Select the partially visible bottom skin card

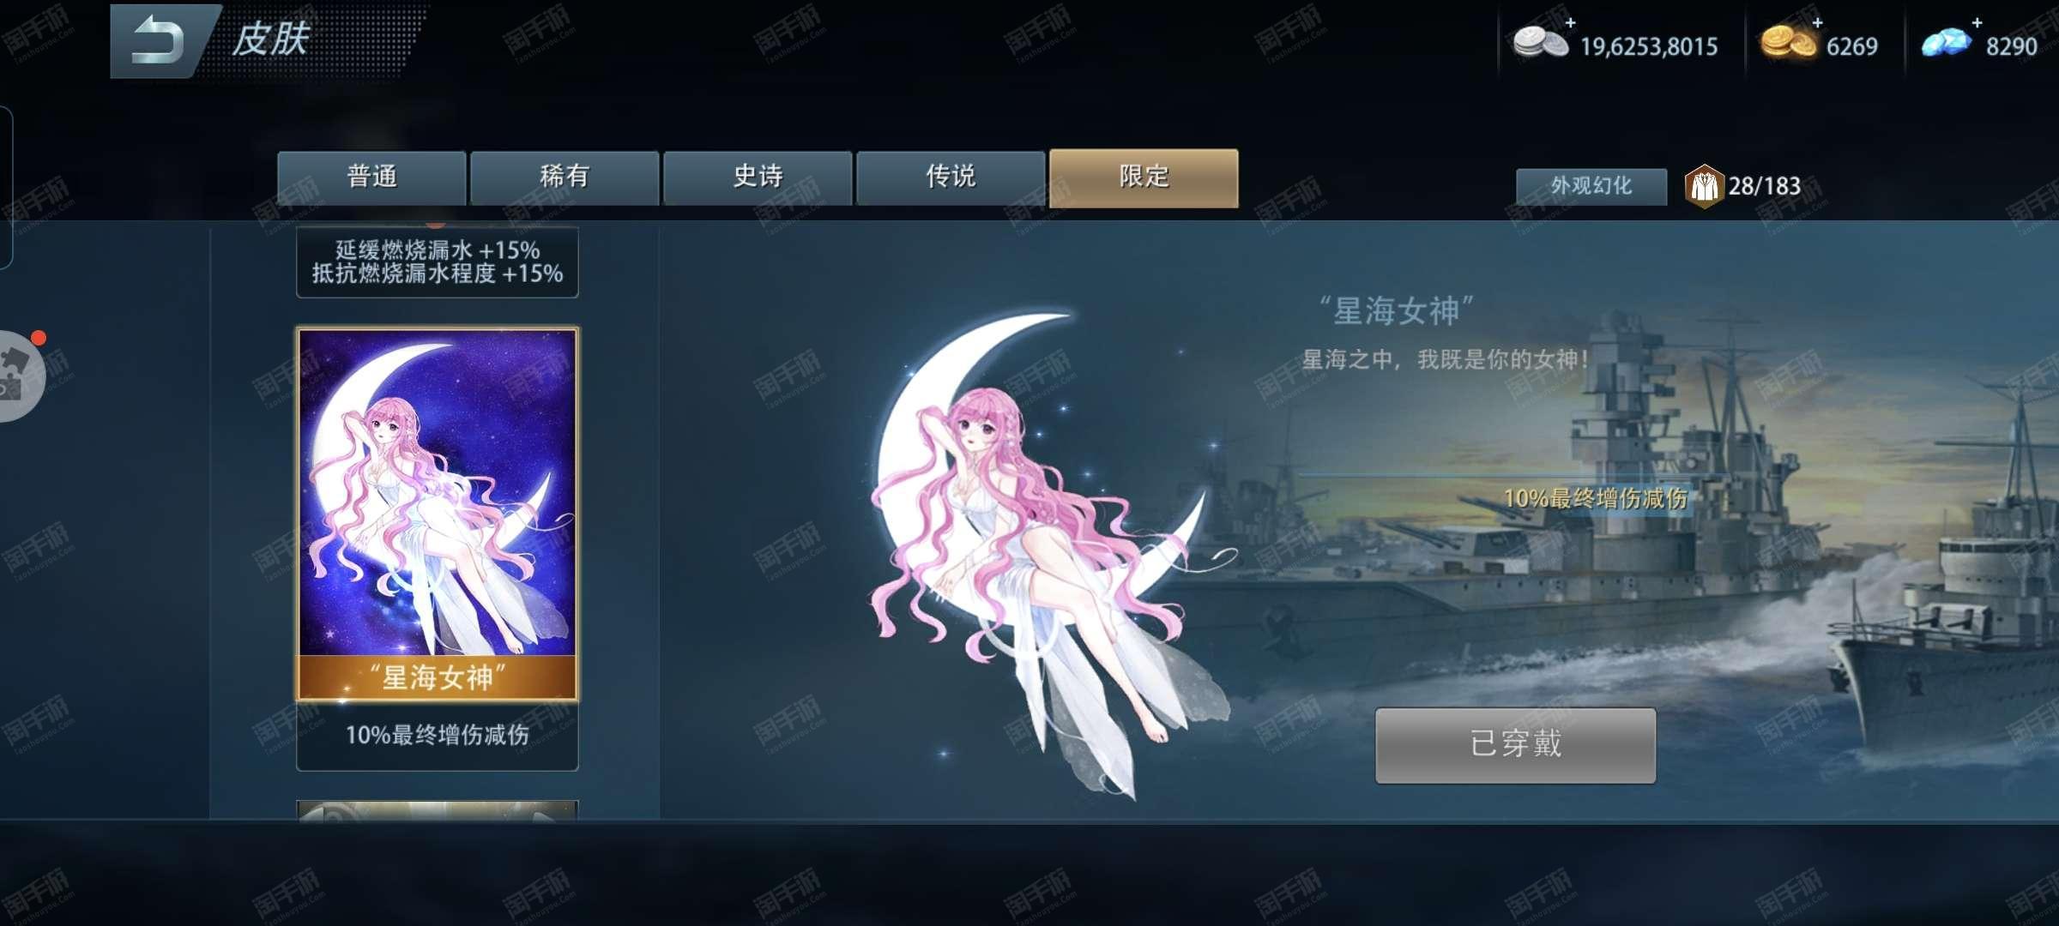(438, 810)
